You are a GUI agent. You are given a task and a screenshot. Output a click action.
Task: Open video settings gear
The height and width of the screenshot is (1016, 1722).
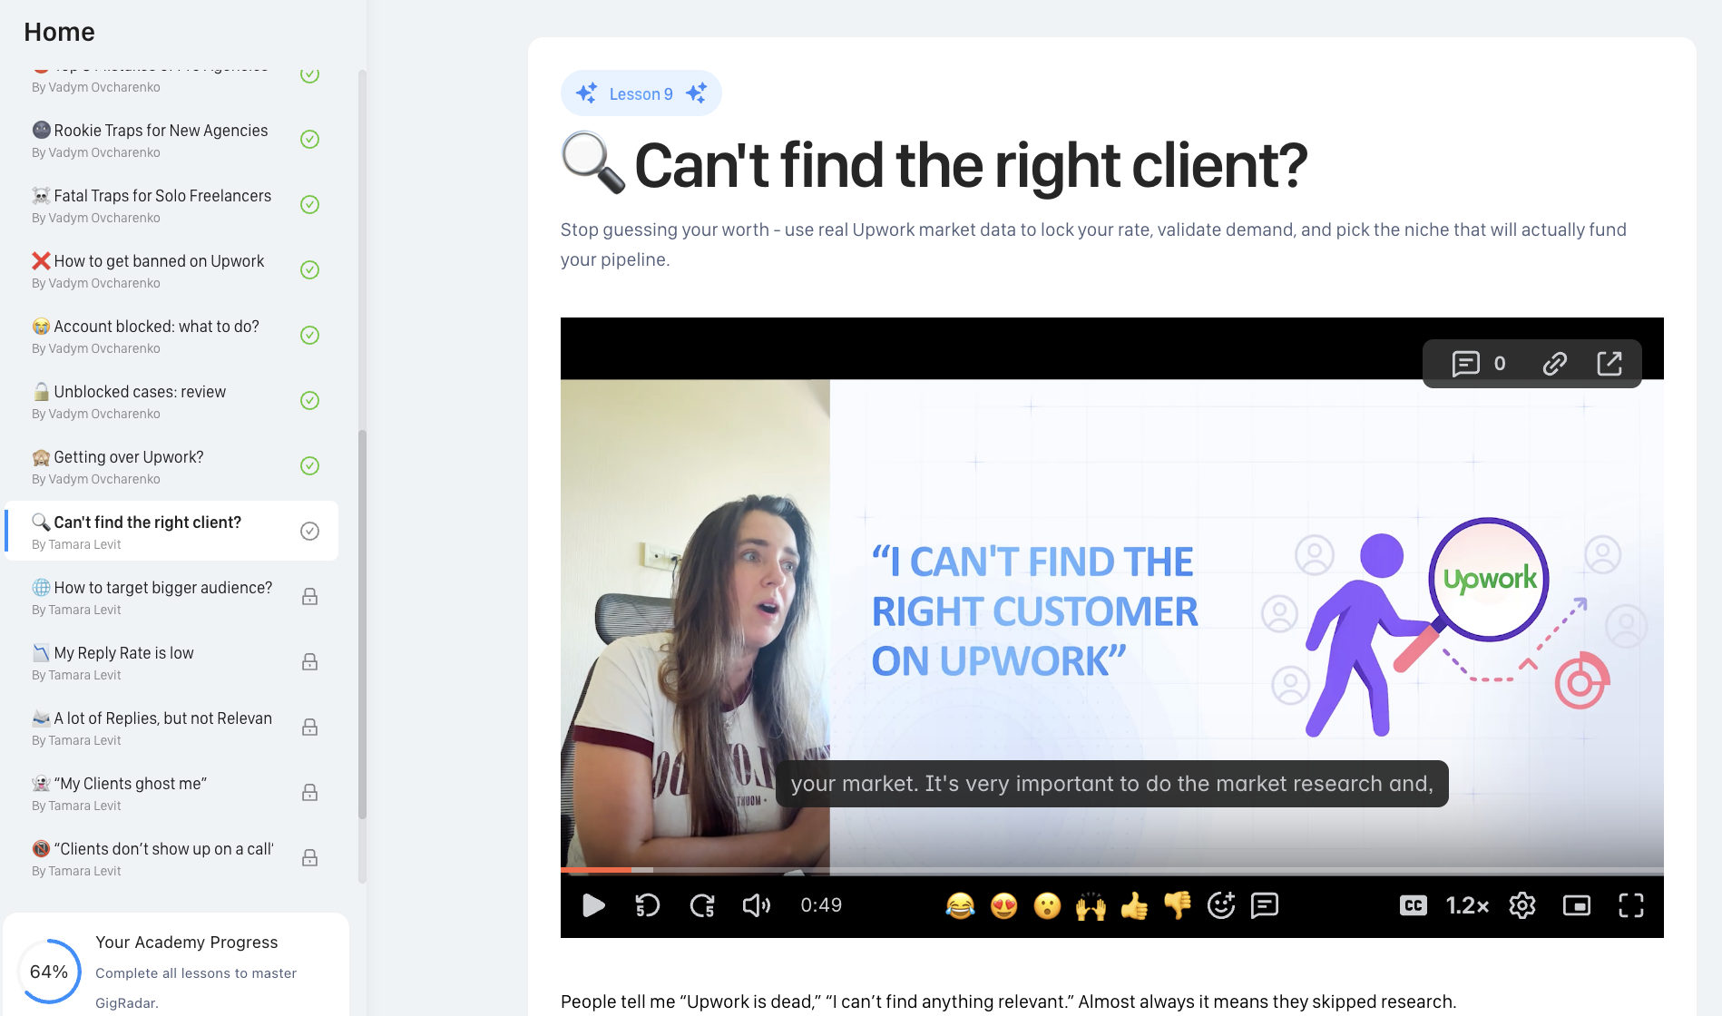[x=1522, y=905]
